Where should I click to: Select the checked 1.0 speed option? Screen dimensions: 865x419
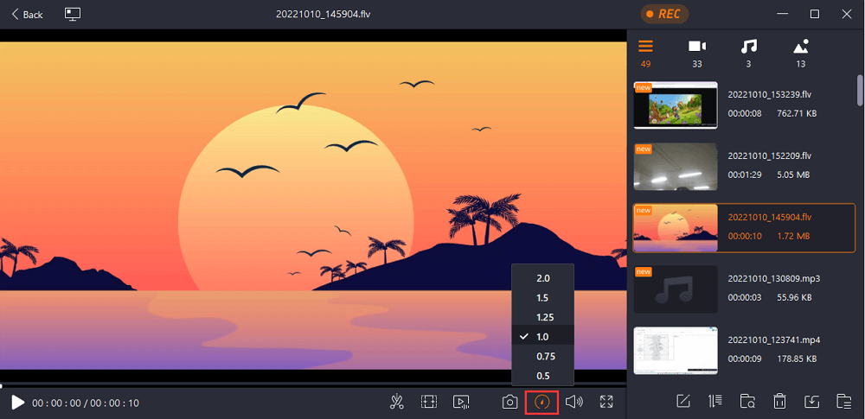click(x=543, y=336)
